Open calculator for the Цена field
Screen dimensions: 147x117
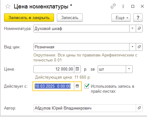(77, 69)
